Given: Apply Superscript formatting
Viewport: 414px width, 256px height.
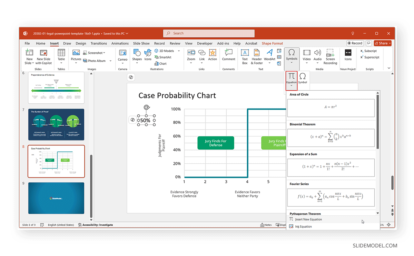Looking at the screenshot, I should pyautogui.click(x=369, y=57).
